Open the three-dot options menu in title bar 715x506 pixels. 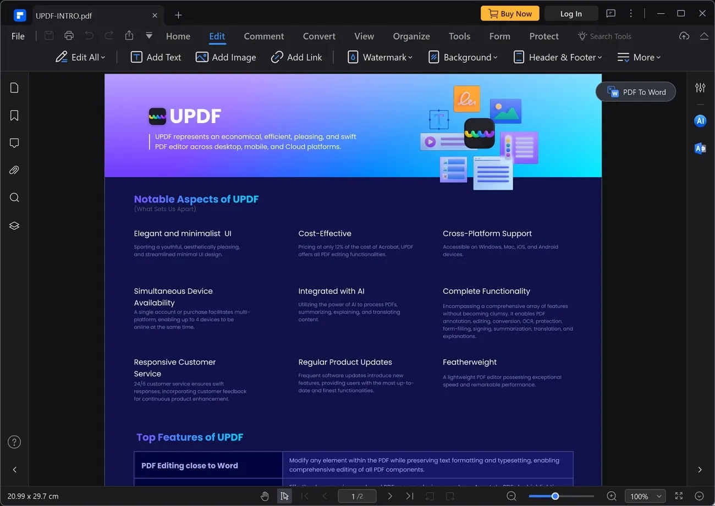coord(631,14)
